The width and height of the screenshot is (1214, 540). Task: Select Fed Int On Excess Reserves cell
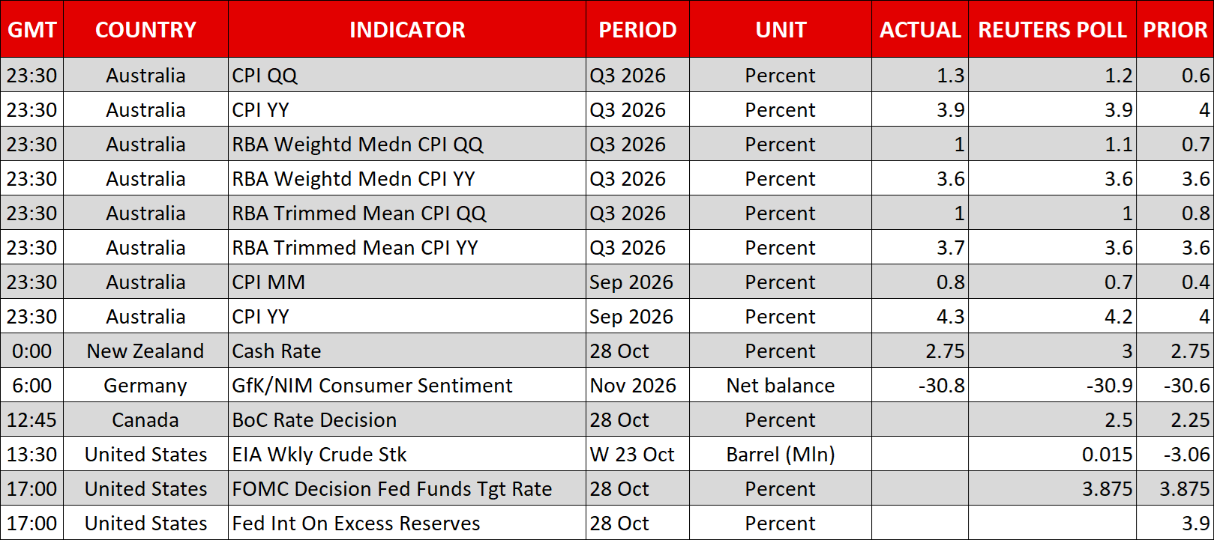coord(407,524)
